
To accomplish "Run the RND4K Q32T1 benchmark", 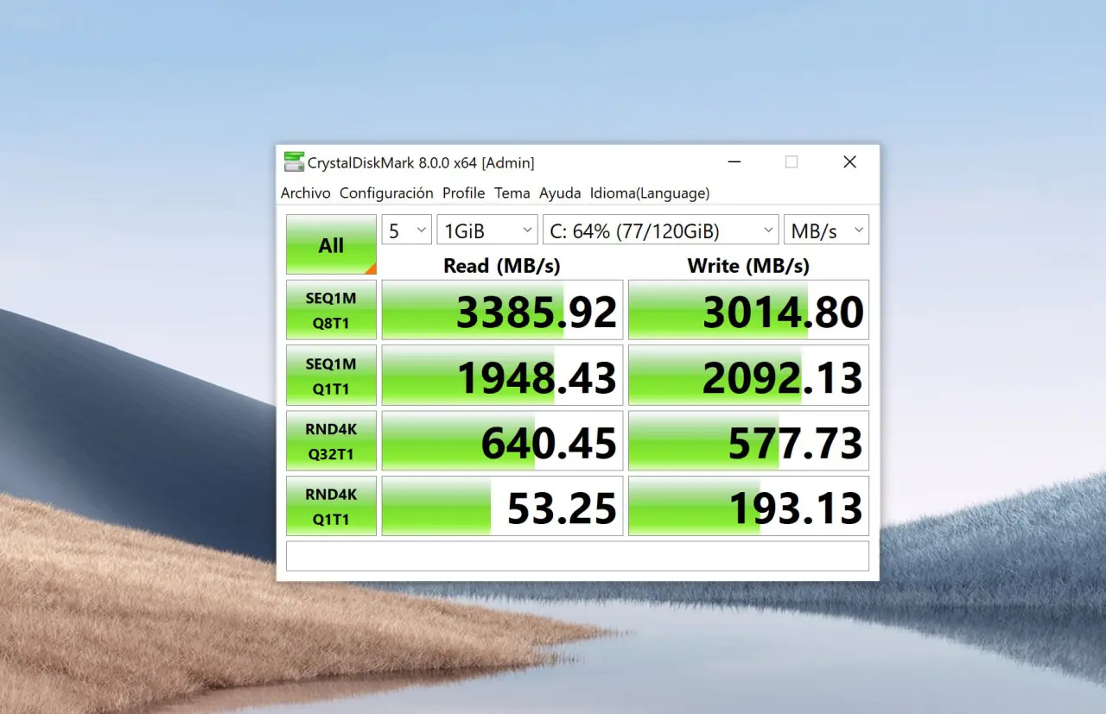I will pos(331,441).
